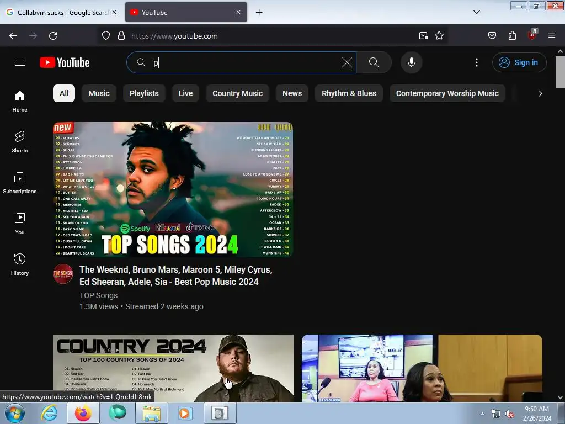Viewport: 565px width, 424px height.
Task: Open Subscriptions in the sidebar
Action: point(20,183)
